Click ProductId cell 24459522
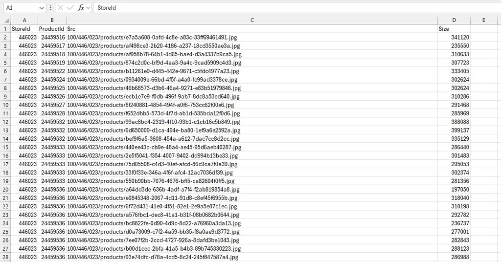The height and width of the screenshot is (262, 501). point(52,71)
